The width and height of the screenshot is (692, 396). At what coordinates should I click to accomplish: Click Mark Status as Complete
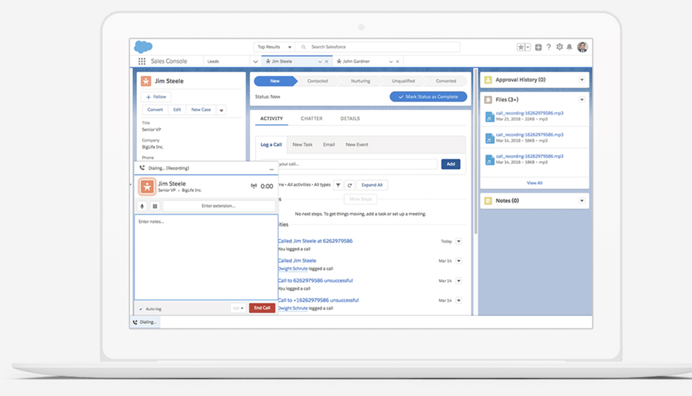(428, 97)
